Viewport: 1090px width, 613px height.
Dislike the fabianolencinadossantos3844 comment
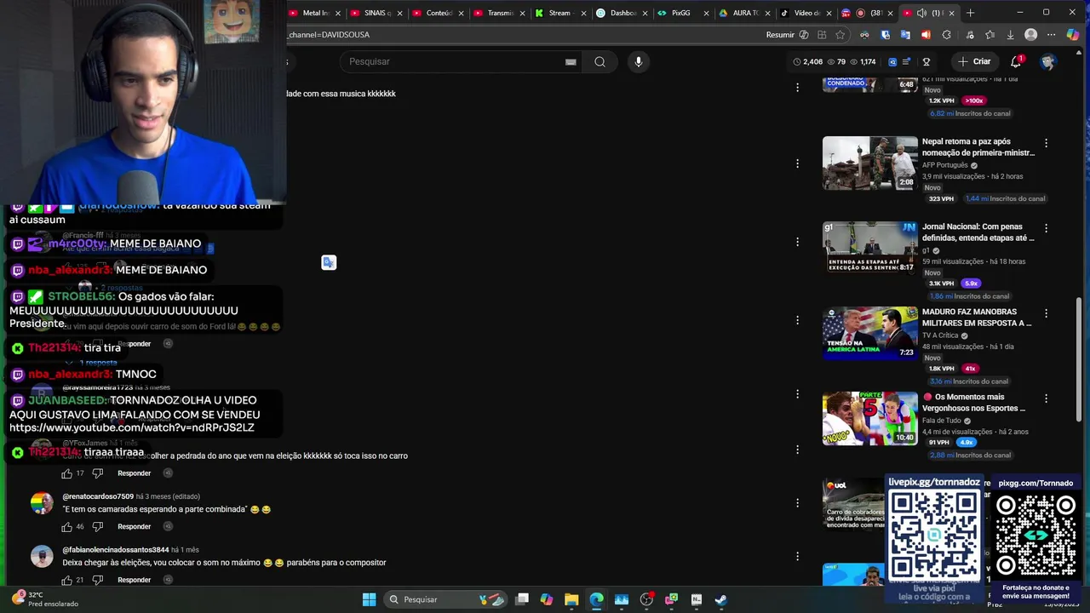[97, 580]
